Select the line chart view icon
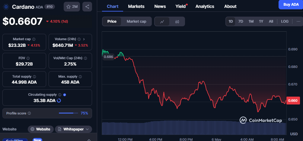Screen dimensions: 303x141 point(162,21)
